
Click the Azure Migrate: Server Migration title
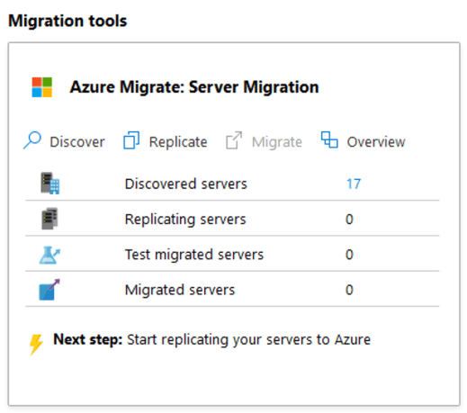(x=194, y=87)
